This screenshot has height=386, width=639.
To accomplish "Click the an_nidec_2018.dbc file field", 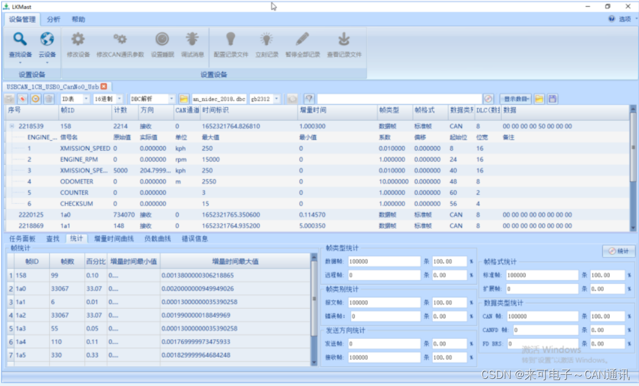I will [x=219, y=99].
